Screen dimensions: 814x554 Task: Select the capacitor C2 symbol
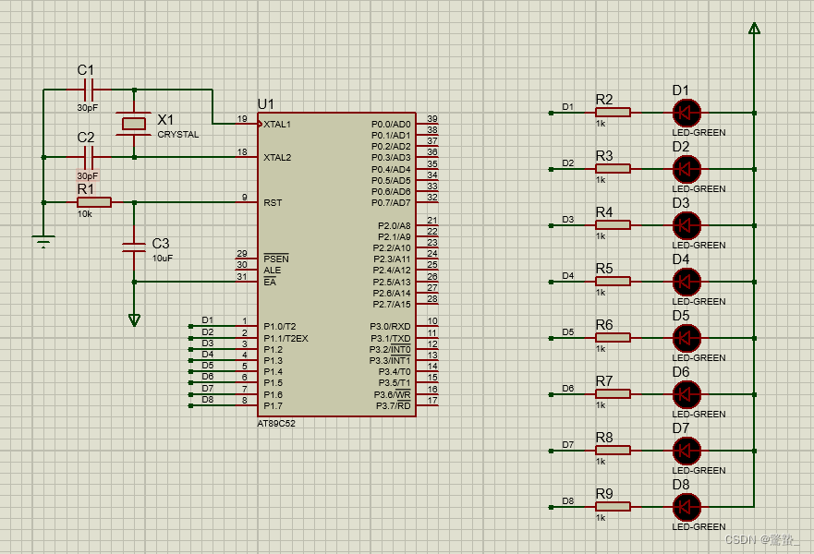[89, 157]
